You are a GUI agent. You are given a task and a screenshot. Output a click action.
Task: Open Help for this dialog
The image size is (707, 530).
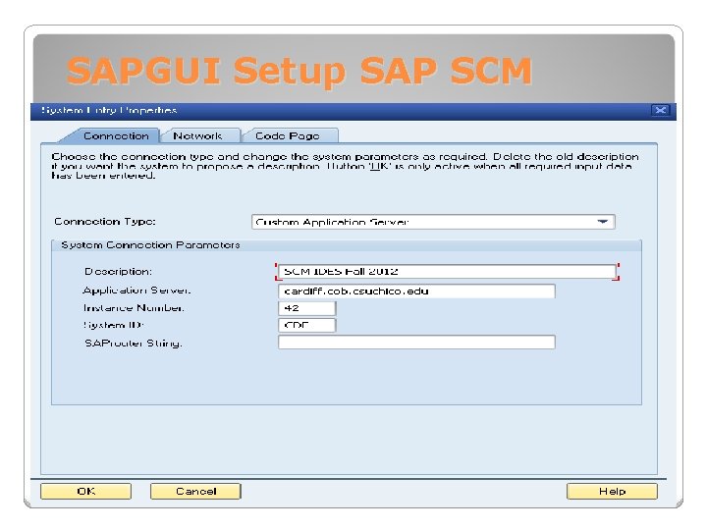point(612,492)
